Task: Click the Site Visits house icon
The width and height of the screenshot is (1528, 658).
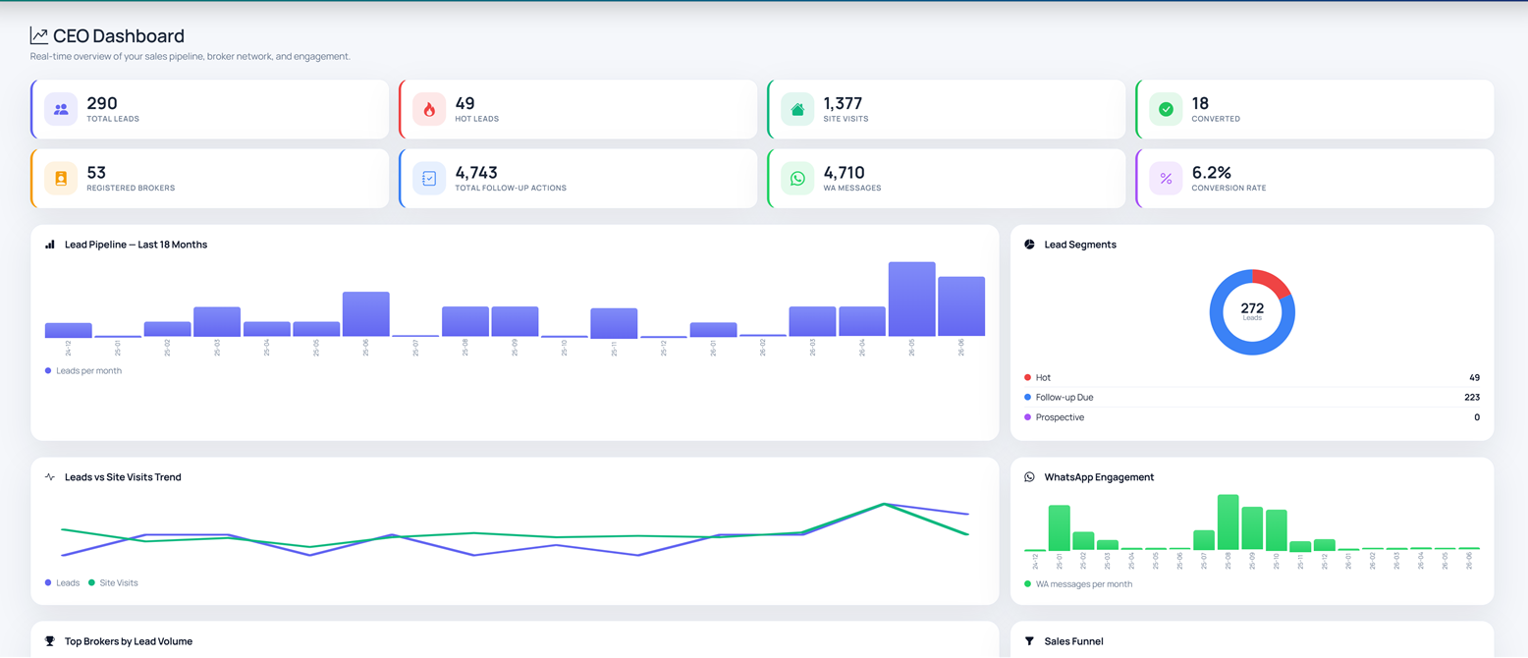Action: (797, 109)
